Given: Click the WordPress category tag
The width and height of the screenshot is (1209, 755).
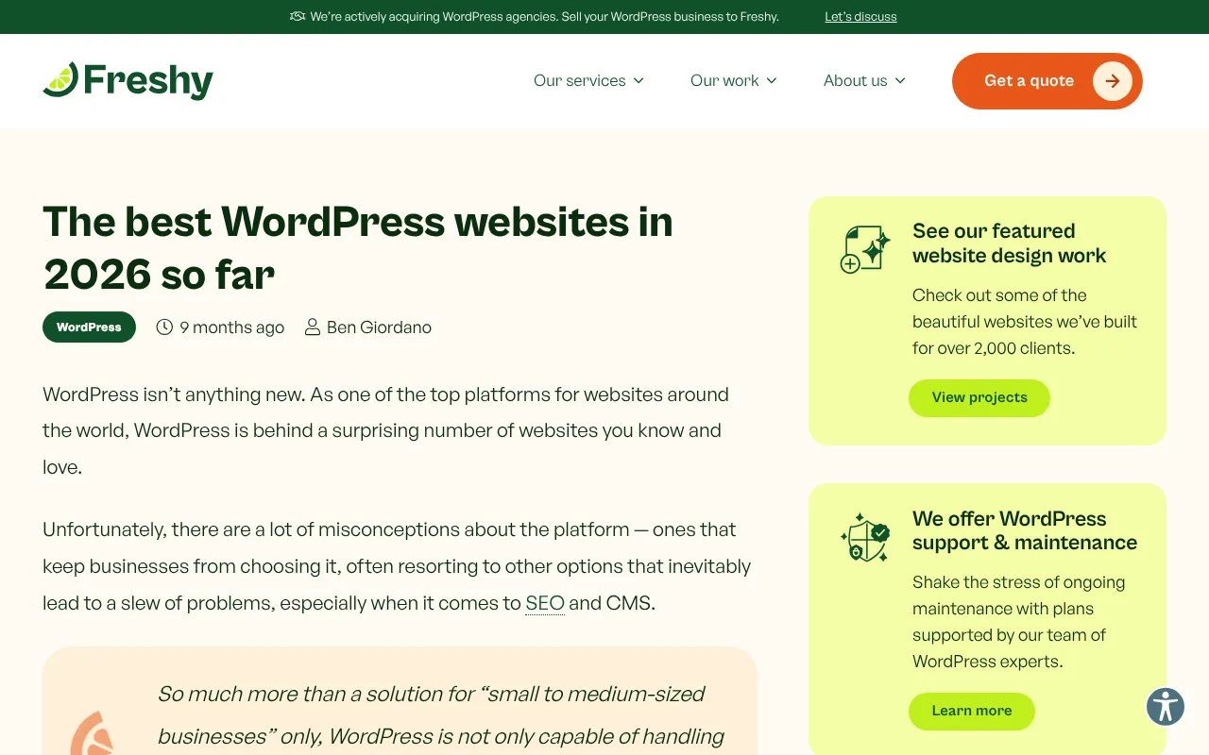Looking at the screenshot, I should point(89,327).
